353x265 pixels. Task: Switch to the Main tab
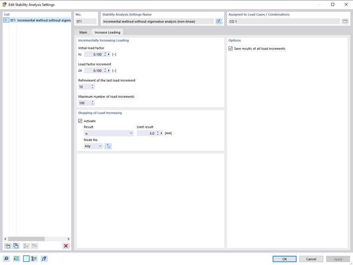[83, 32]
